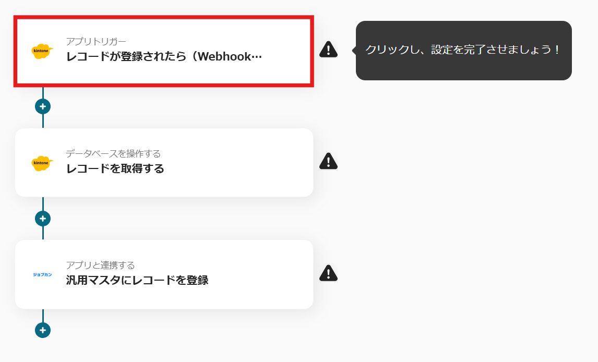Click the red border of the trigger card

coord(164,18)
